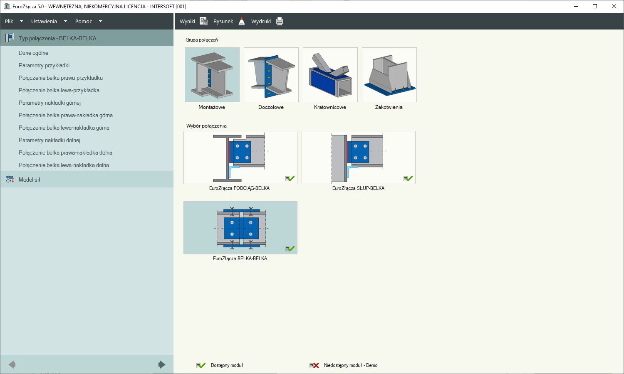
Task: Click the EuroZłącza app icon in title bar
Action: 7,6
